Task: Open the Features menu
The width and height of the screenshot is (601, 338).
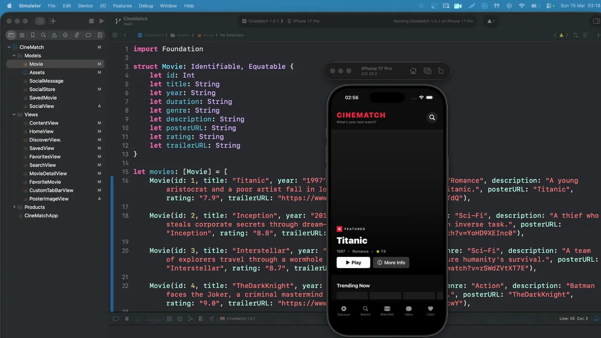Action: coord(123,6)
